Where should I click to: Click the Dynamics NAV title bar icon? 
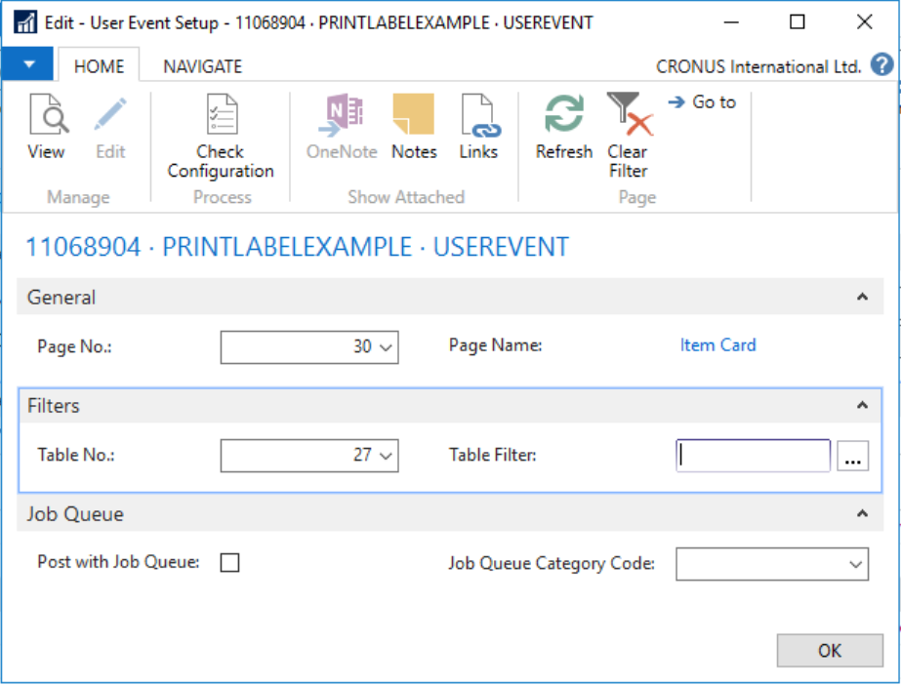[25, 23]
